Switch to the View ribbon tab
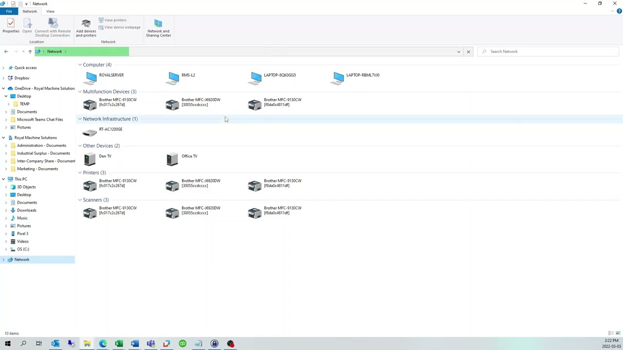The width and height of the screenshot is (623, 350). [x=50, y=11]
